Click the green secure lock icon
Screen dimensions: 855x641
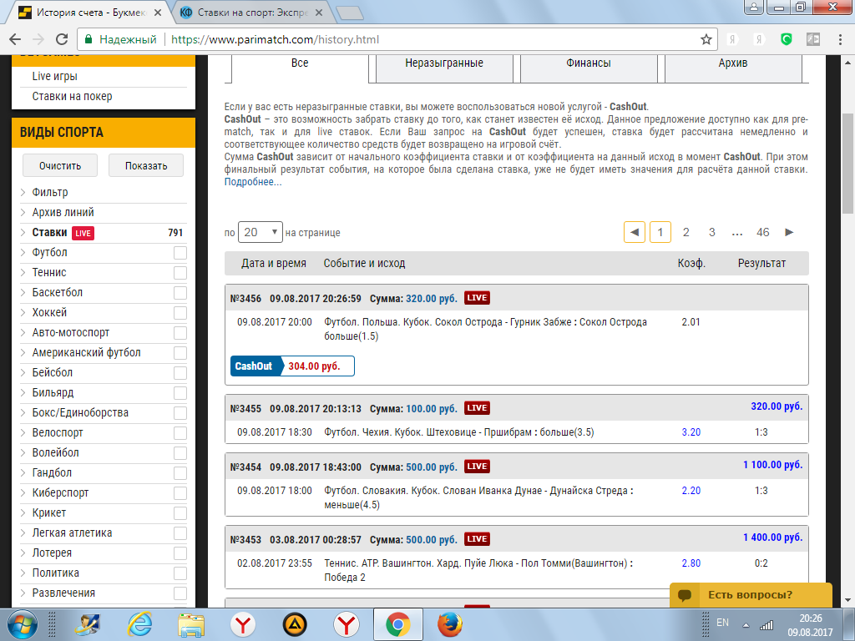tap(88, 39)
